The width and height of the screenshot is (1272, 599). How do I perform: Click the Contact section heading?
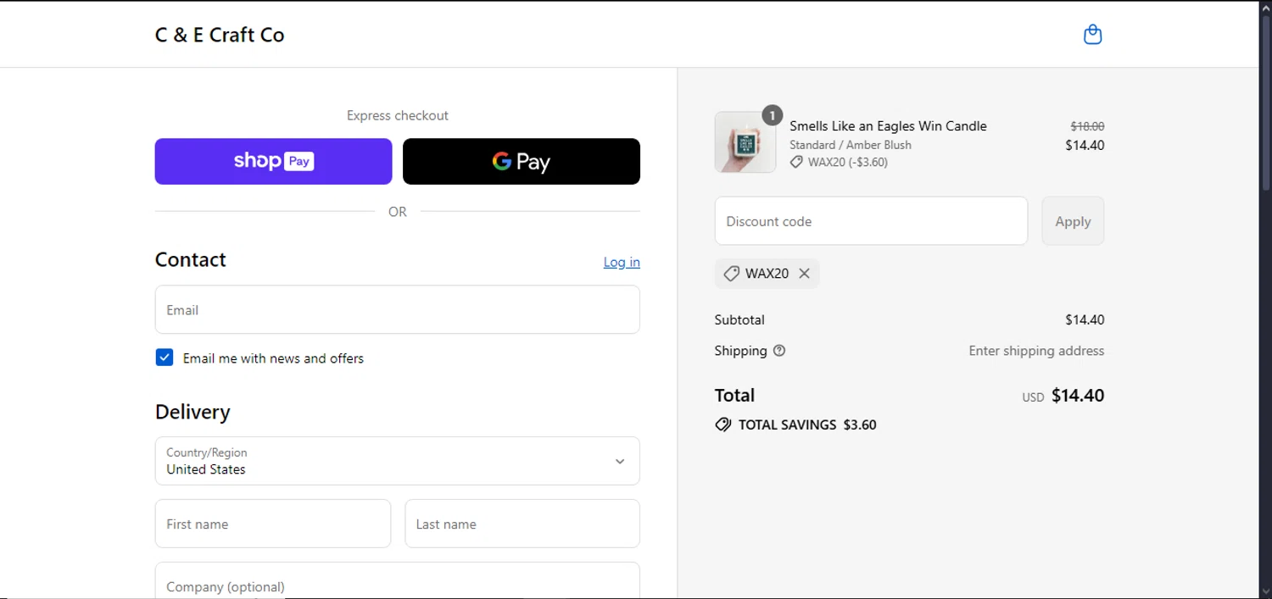[x=191, y=259]
